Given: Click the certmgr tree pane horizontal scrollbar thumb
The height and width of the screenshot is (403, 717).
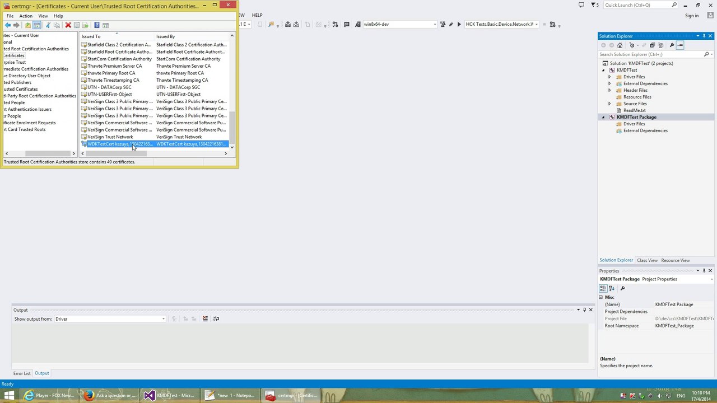Looking at the screenshot, I should 47,153.
